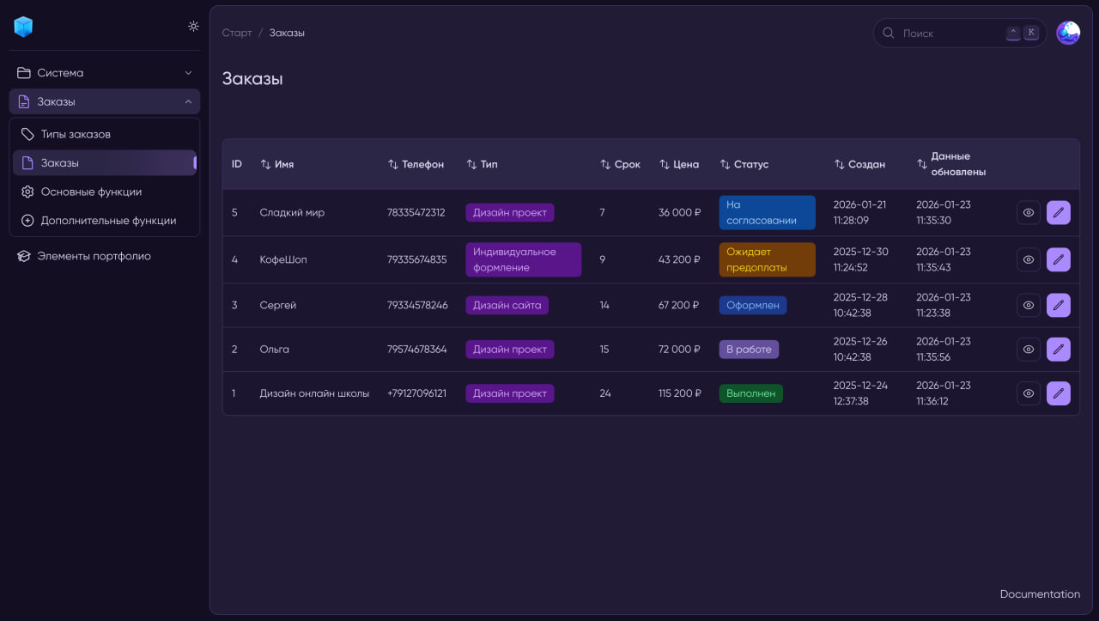
Task: Click the edit pencil for КофеШоп order
Action: (1058, 259)
